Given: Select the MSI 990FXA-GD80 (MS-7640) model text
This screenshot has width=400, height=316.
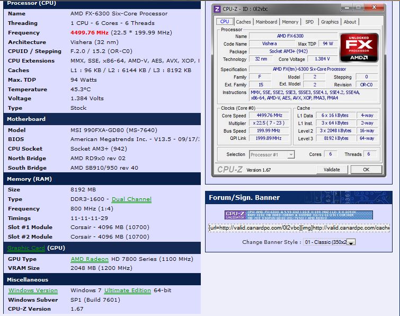Looking at the screenshot, I should click(x=114, y=130).
